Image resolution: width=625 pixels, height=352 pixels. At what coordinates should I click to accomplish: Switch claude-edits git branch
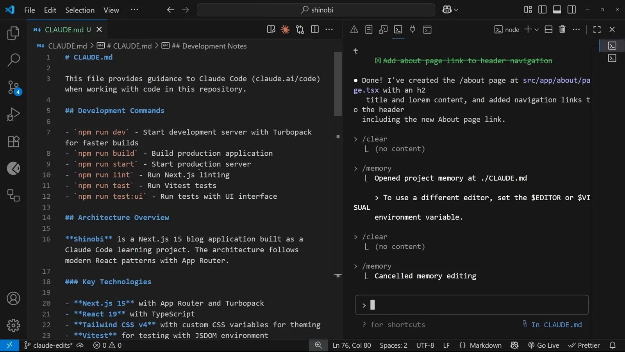48,345
